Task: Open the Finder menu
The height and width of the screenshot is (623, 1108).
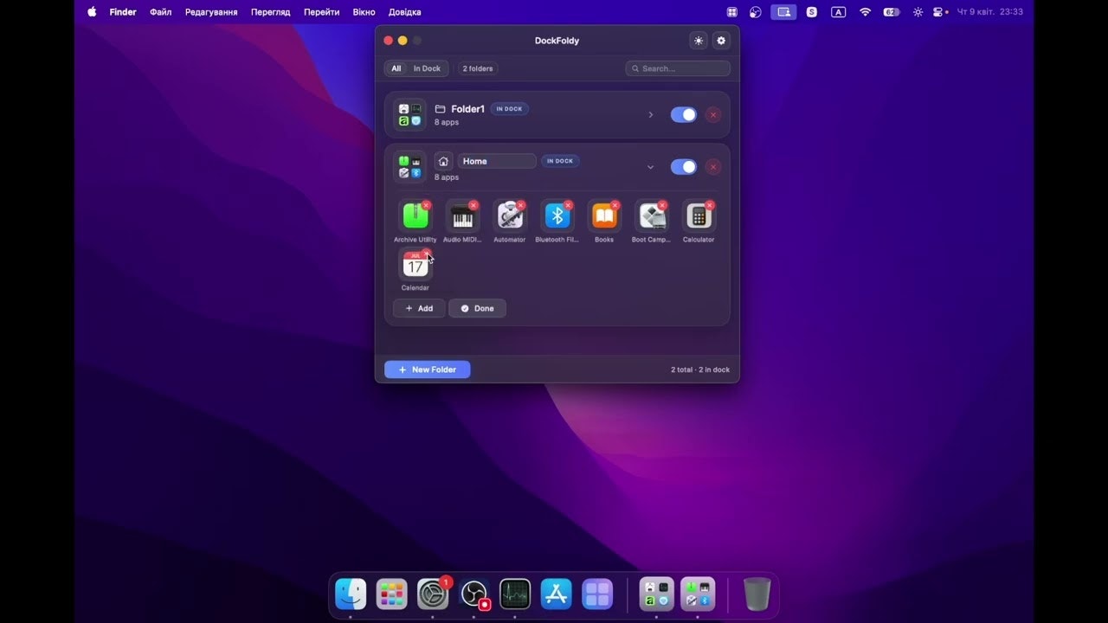Action: pos(123,12)
